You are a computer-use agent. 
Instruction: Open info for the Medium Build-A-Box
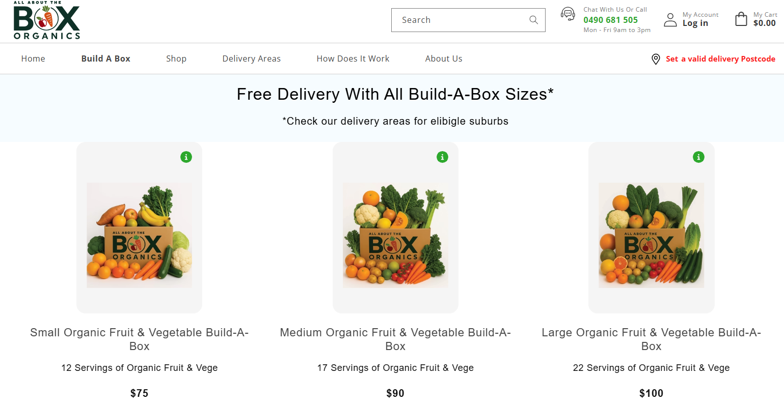(x=442, y=157)
